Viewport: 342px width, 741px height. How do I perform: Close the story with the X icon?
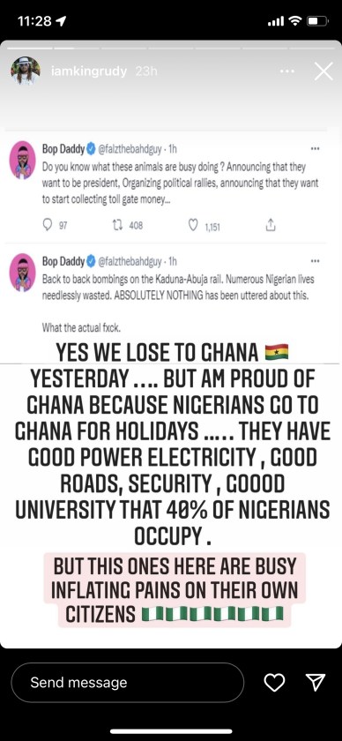tap(323, 71)
